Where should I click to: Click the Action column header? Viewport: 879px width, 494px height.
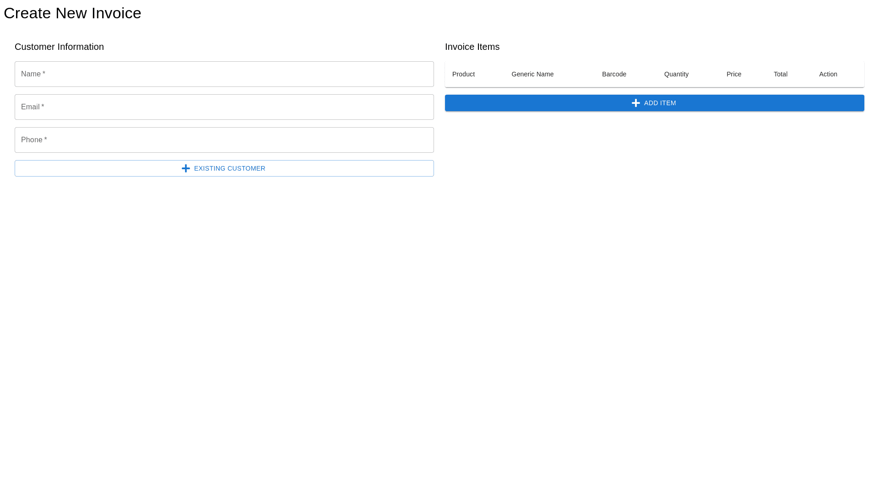pos(828,74)
